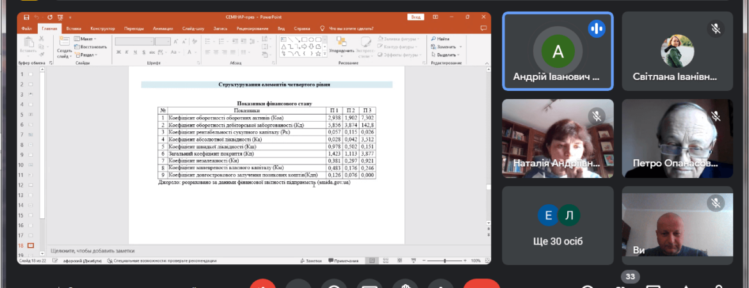
Task: Open 'Ще 30 осіб' participants tile
Action: tap(558, 225)
